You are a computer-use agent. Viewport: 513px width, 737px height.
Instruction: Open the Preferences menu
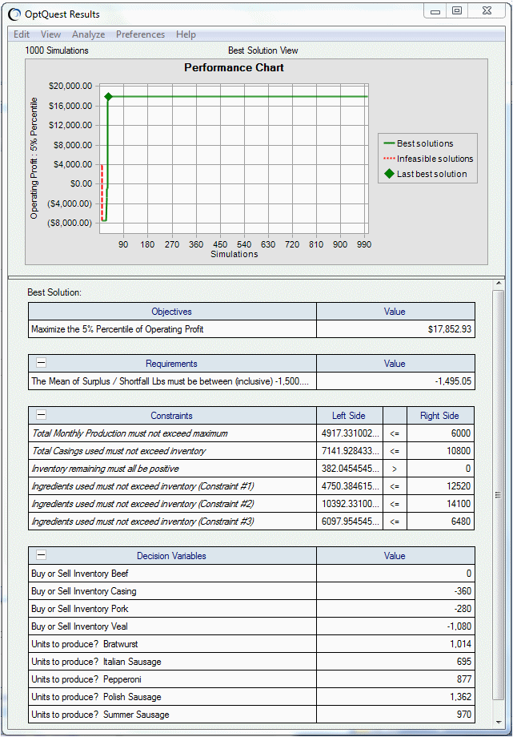point(141,34)
